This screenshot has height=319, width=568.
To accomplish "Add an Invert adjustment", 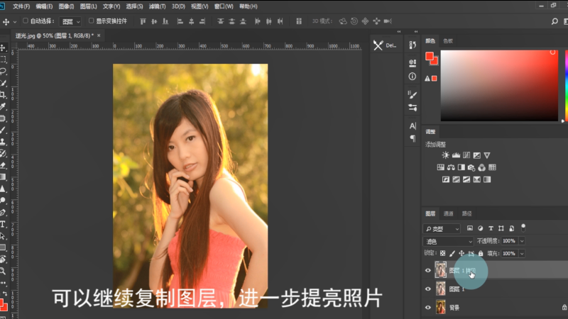I will 446,179.
